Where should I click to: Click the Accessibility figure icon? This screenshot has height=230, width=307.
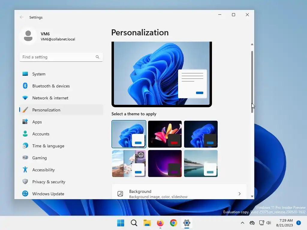tap(25, 170)
